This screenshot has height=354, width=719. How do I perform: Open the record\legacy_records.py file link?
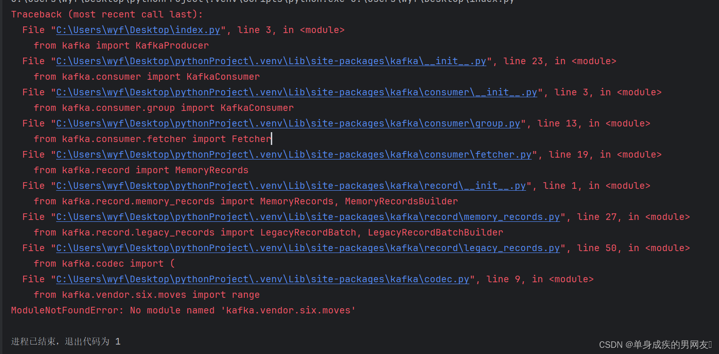[308, 248]
